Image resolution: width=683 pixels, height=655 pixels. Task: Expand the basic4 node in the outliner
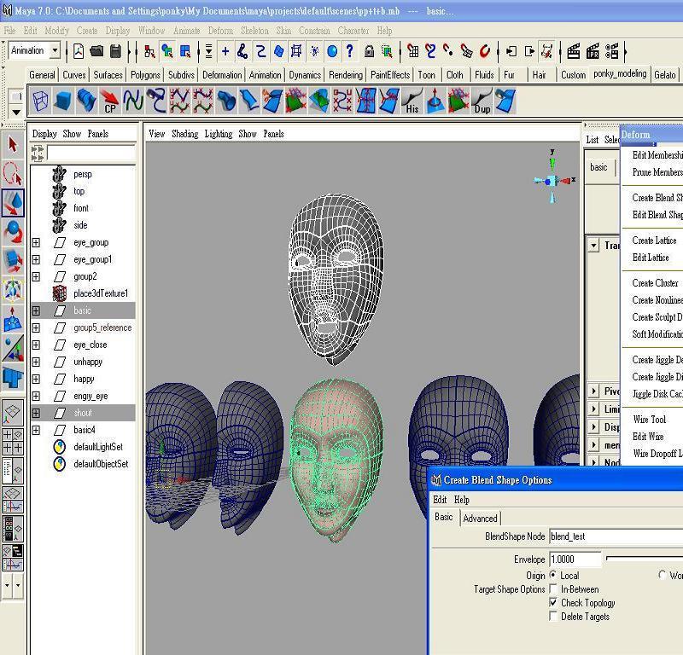(36, 430)
